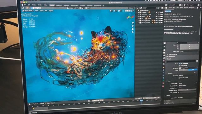202x114 pixels.
Task: Open the Video Codec dropdown
Action: (x=187, y=83)
